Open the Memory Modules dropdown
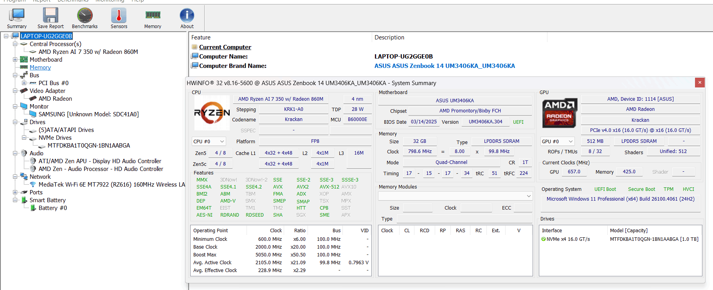Viewport: 713px width, 290px height. 455,196
